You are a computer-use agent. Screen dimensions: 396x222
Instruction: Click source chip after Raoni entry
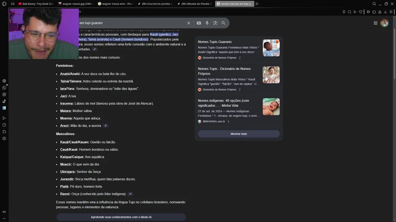(x=130, y=194)
